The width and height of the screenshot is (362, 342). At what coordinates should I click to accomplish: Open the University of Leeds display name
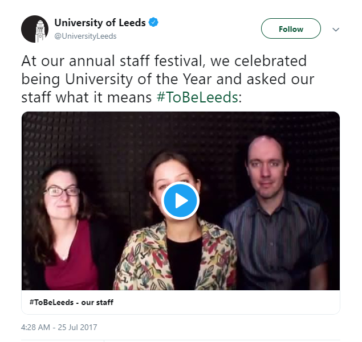100,23
